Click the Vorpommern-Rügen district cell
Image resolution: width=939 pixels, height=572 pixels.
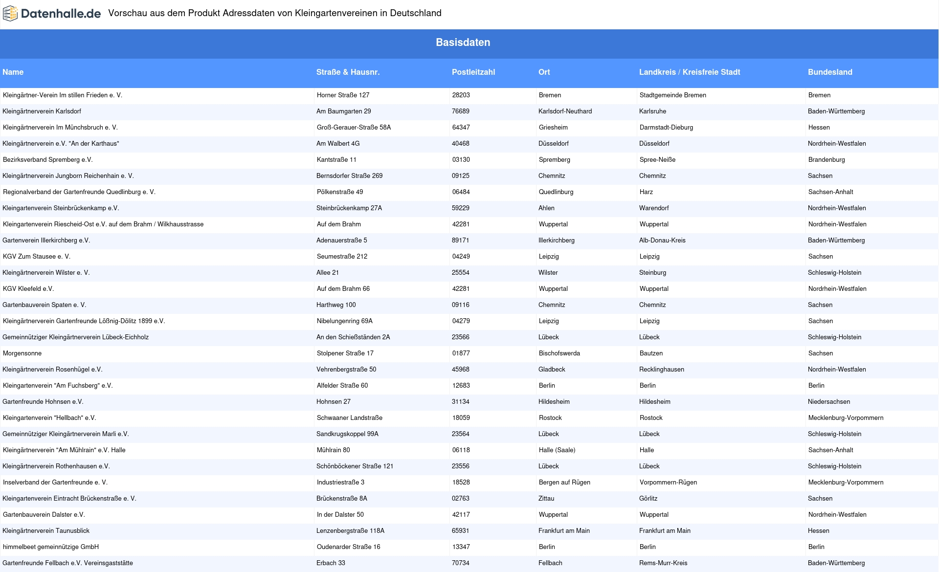(x=669, y=483)
